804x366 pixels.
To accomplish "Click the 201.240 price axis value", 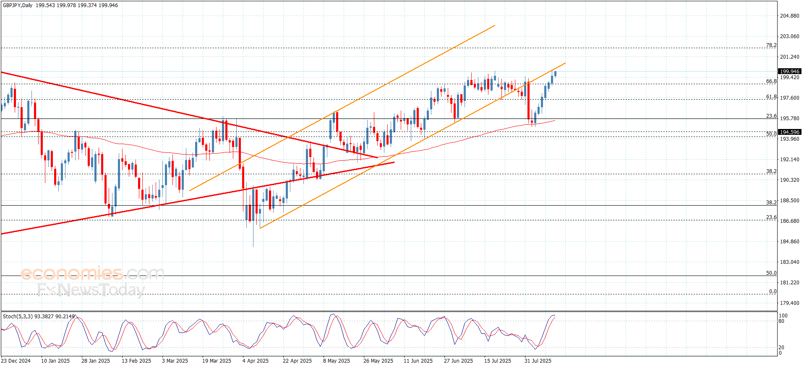I will point(789,57).
